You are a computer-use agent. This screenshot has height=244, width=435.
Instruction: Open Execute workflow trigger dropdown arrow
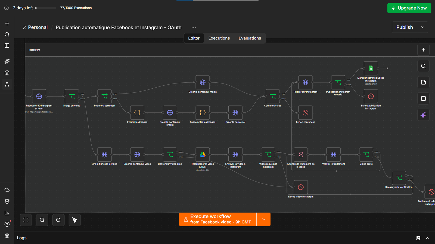[x=263, y=219]
